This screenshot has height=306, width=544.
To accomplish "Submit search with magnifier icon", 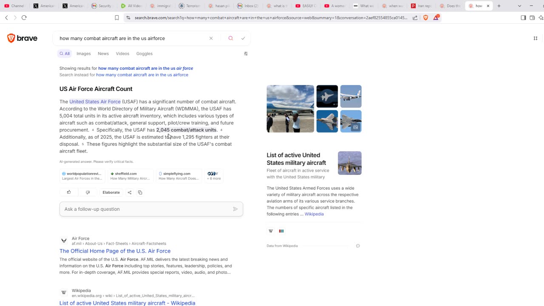I will pos(231,38).
